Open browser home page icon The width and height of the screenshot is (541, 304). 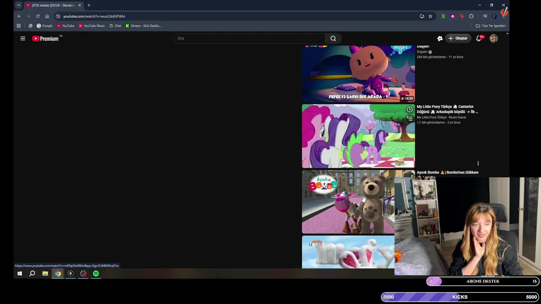click(x=47, y=16)
